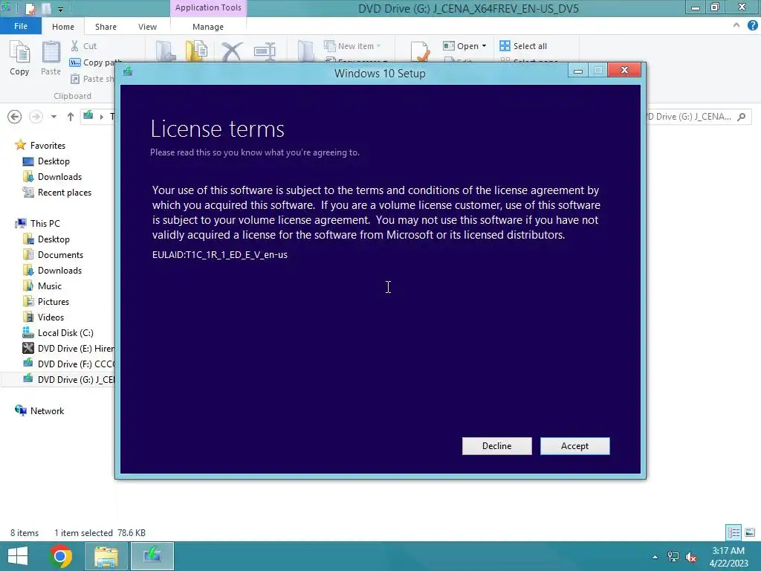The height and width of the screenshot is (571, 761).
Task: Click the muted volume tray icon
Action: (691, 557)
